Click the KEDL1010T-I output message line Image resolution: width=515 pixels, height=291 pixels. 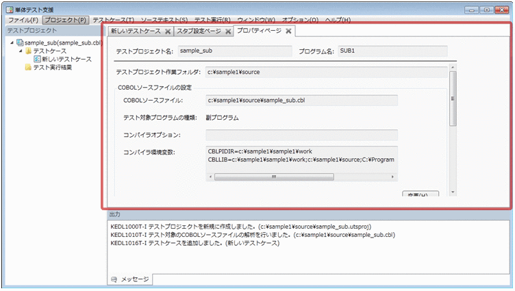253,235
